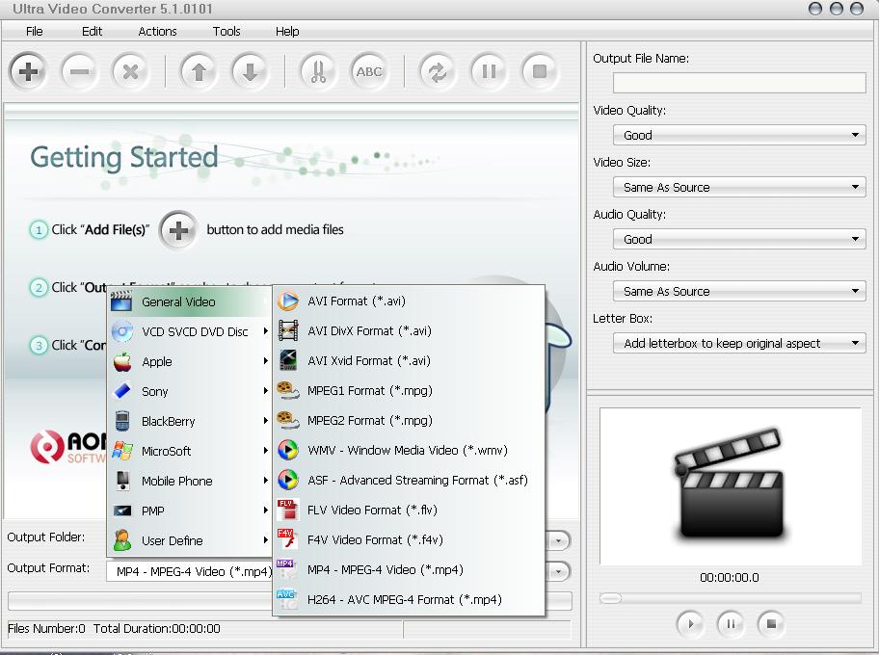Viewport: 879px width, 655px height.
Task: Choose the PMP category entry
Action: (189, 511)
